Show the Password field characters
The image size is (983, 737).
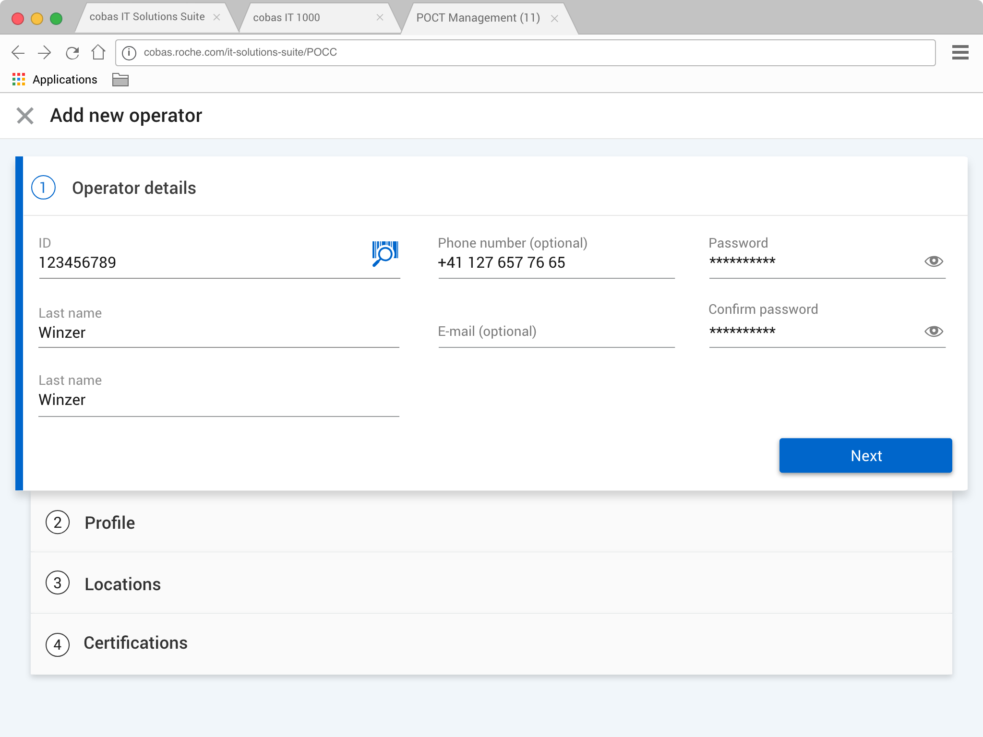[x=934, y=262]
